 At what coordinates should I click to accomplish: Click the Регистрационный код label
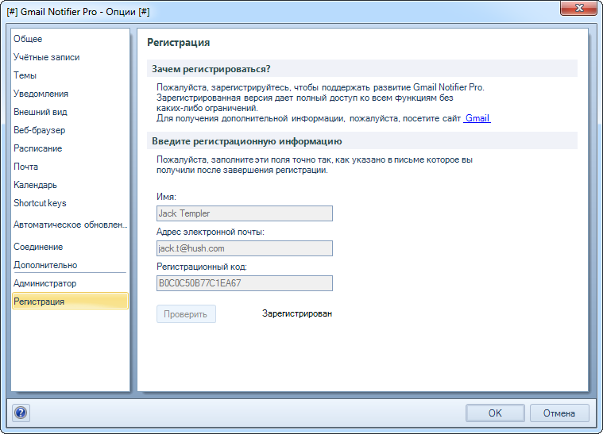(202, 267)
